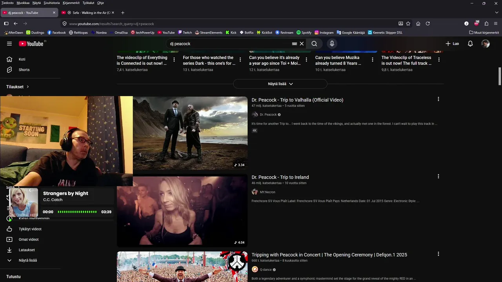Open a new browser tab

[x=123, y=13]
